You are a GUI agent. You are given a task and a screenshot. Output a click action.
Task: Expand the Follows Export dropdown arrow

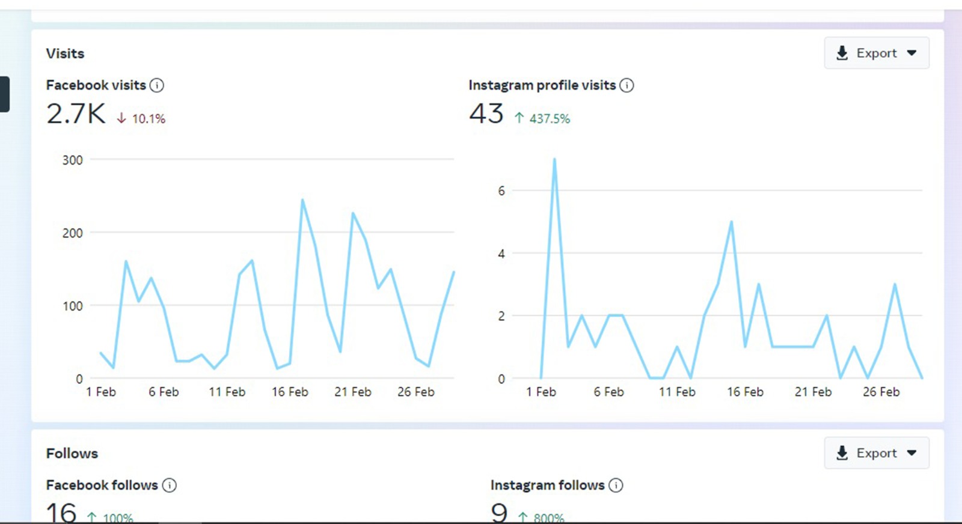click(911, 453)
